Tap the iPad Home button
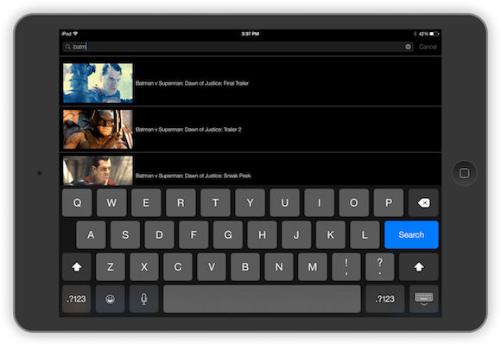 (464, 173)
